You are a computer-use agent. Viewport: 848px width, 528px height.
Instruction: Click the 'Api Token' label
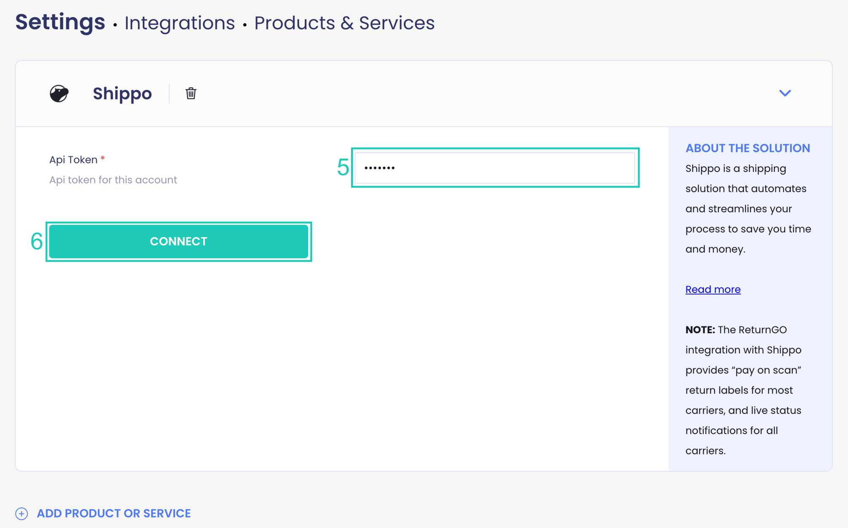point(73,160)
